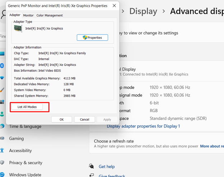Screen dimensions: 224x177
Task: Open Windows Update from sidebar
Action: click(25, 175)
